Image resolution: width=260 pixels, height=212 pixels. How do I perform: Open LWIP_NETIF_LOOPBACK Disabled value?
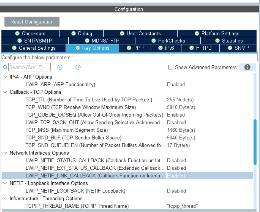(176, 191)
